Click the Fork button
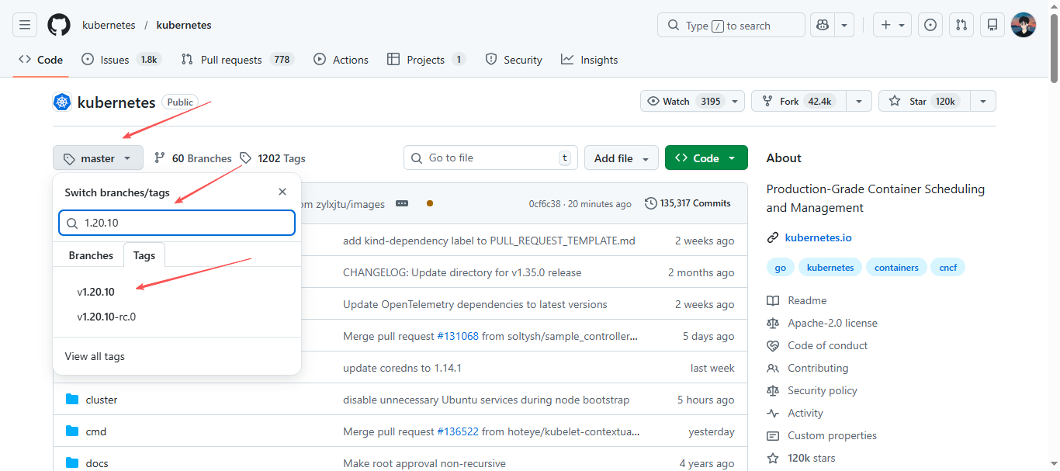 click(799, 101)
